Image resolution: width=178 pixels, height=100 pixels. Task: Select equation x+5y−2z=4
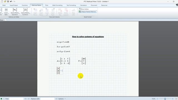pos(63,51)
